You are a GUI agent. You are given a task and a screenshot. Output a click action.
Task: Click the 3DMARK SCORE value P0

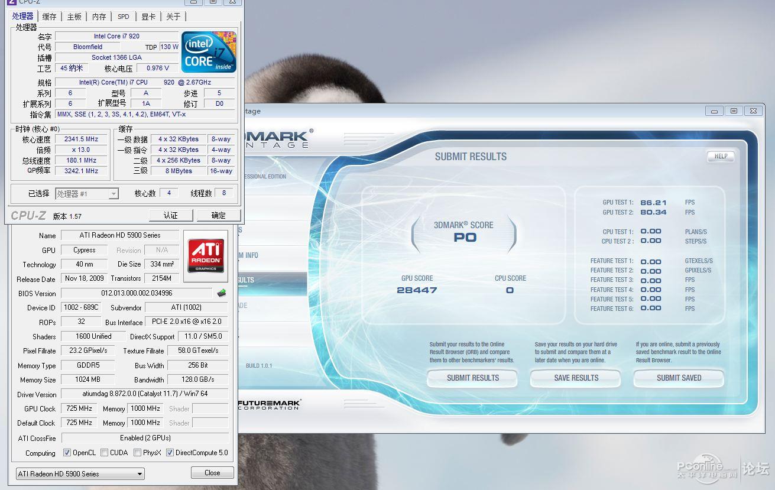465,238
